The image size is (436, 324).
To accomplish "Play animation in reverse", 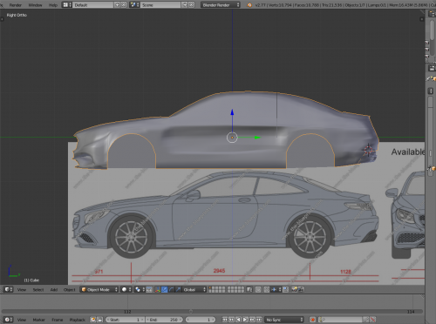I will point(238,320).
